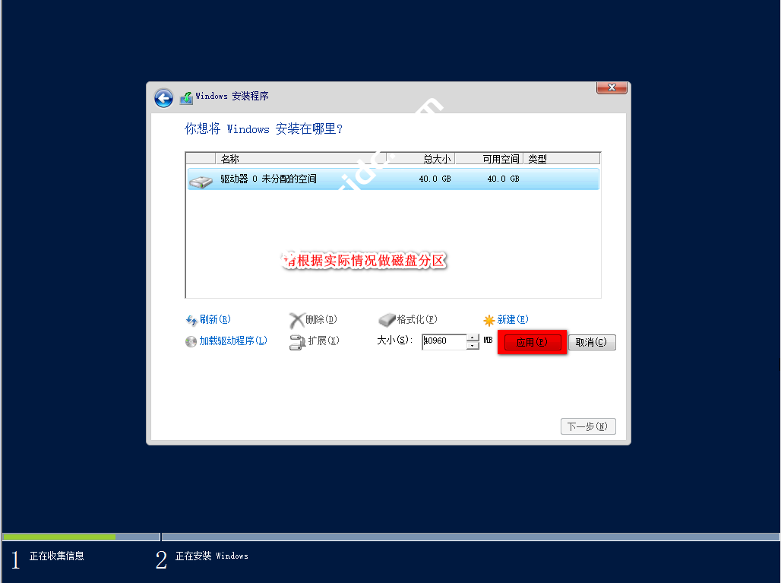This screenshot has width=781, height=583.
Task: Click the free space 40.0 GB cell
Action: click(503, 179)
